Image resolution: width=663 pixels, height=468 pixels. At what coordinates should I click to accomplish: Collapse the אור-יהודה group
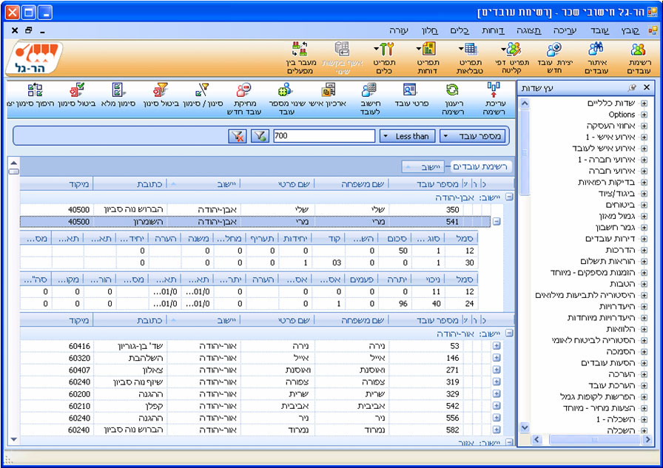(x=510, y=333)
